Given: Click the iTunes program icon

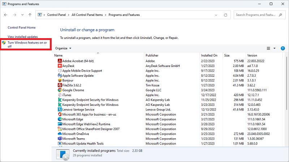Looking at the screenshot, I should point(60,95).
